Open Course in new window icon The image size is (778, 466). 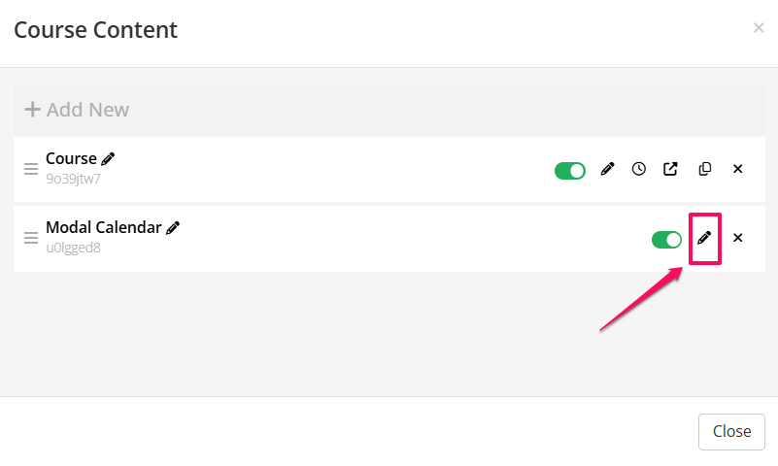pos(670,169)
